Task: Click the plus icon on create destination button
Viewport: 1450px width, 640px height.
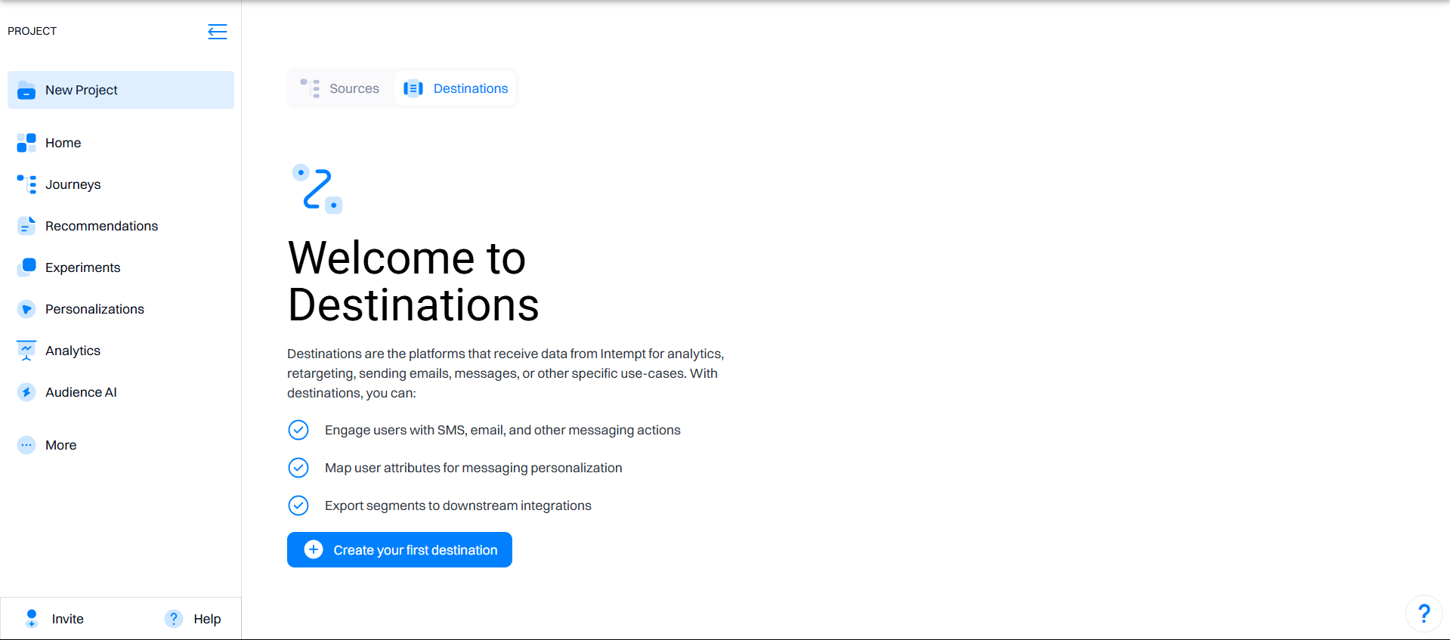Action: pos(314,549)
